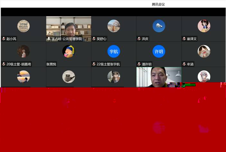Click the muted mic icon beside 22级土管张宇航
The height and width of the screenshot is (152, 226).
tap(94, 64)
